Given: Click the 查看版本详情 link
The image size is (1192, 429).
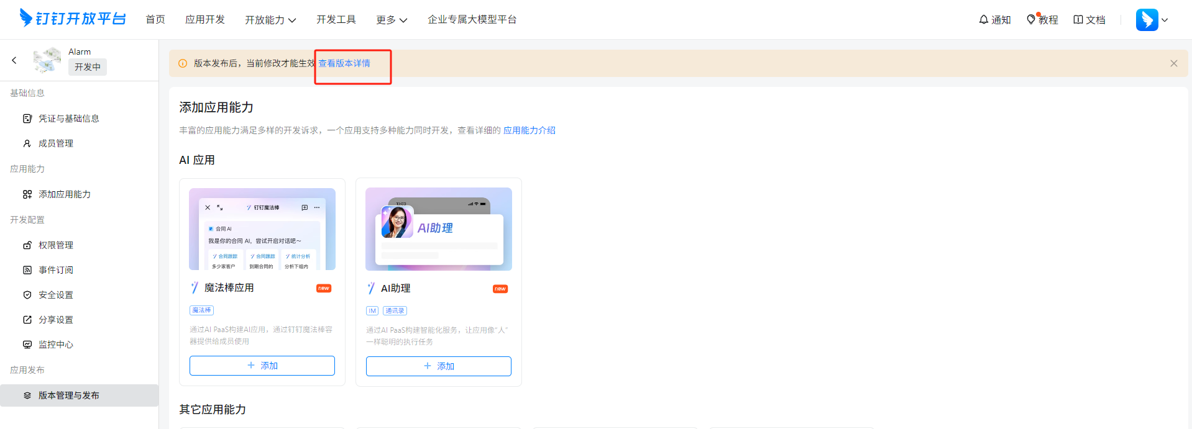Looking at the screenshot, I should coord(344,63).
